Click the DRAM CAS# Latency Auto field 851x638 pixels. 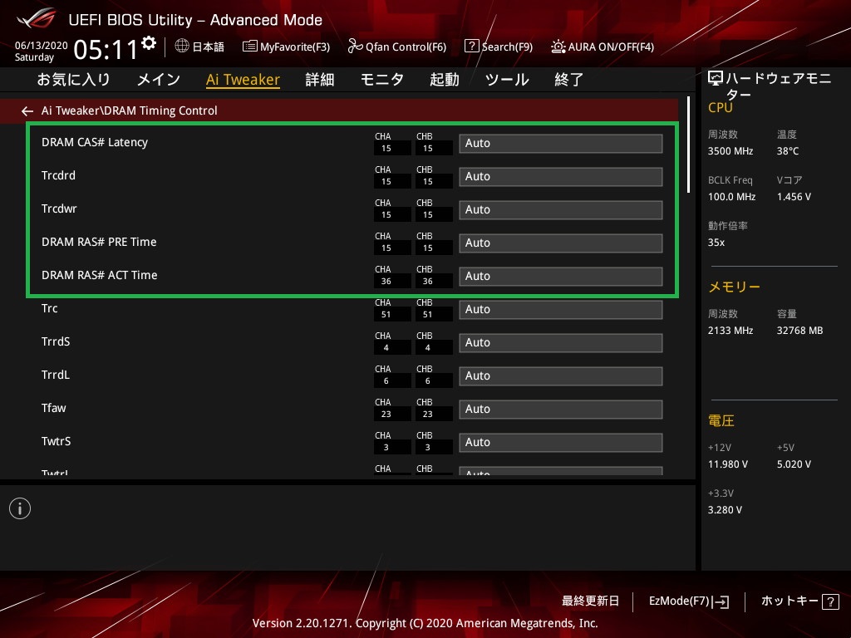(x=561, y=144)
